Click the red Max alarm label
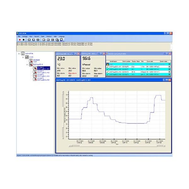The image size is (189, 189). click(x=72, y=73)
